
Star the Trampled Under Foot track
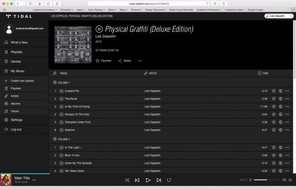point(273,122)
